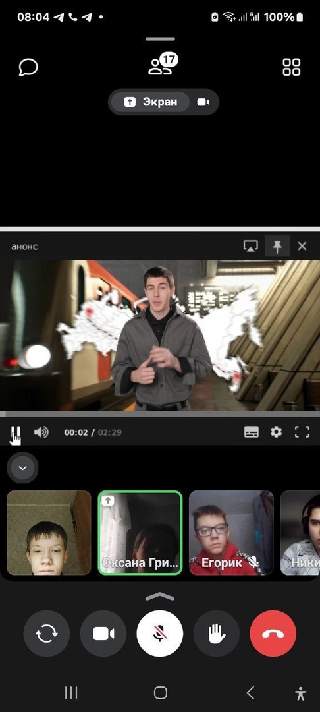The width and height of the screenshot is (320, 712).
Task: Tap the top drag handle bar
Action: point(160,39)
